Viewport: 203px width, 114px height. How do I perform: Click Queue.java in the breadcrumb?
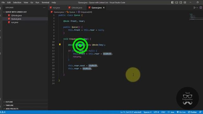pos(59,12)
